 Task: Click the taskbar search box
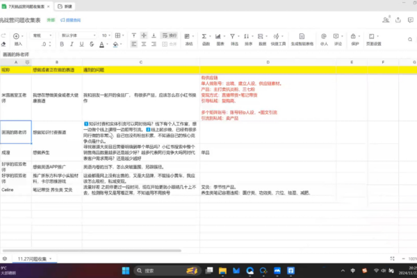click(167, 271)
